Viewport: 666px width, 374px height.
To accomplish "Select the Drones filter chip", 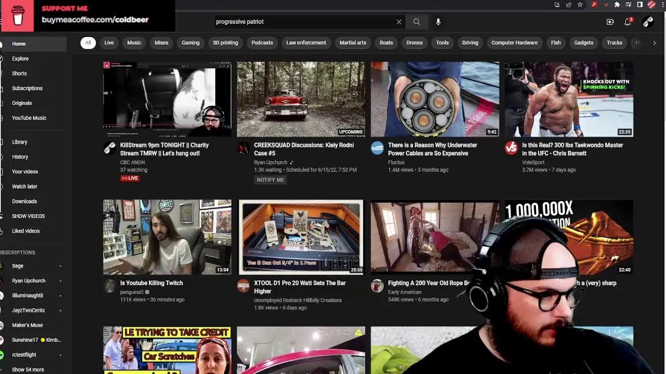I will pos(414,43).
